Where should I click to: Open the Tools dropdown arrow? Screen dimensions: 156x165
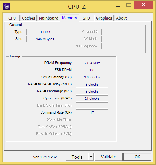point(91,157)
